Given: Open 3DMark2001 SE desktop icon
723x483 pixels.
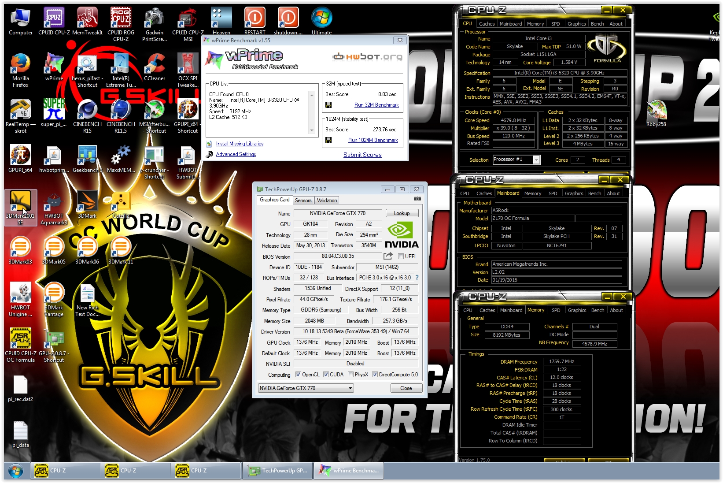Looking at the screenshot, I should (21, 208).
